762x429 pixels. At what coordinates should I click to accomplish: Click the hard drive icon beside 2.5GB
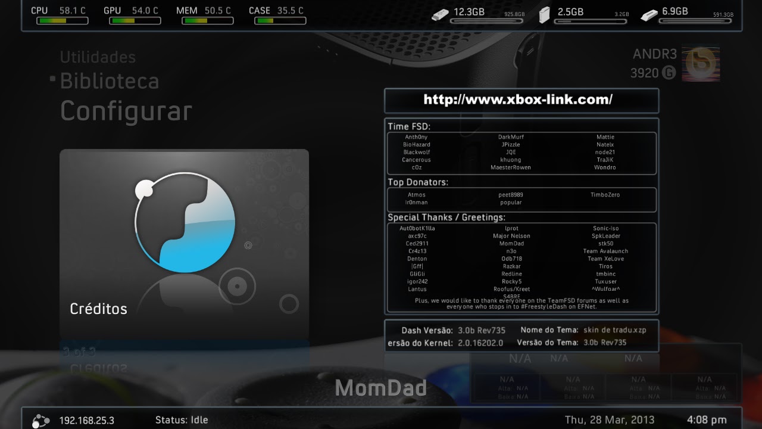[x=544, y=15]
